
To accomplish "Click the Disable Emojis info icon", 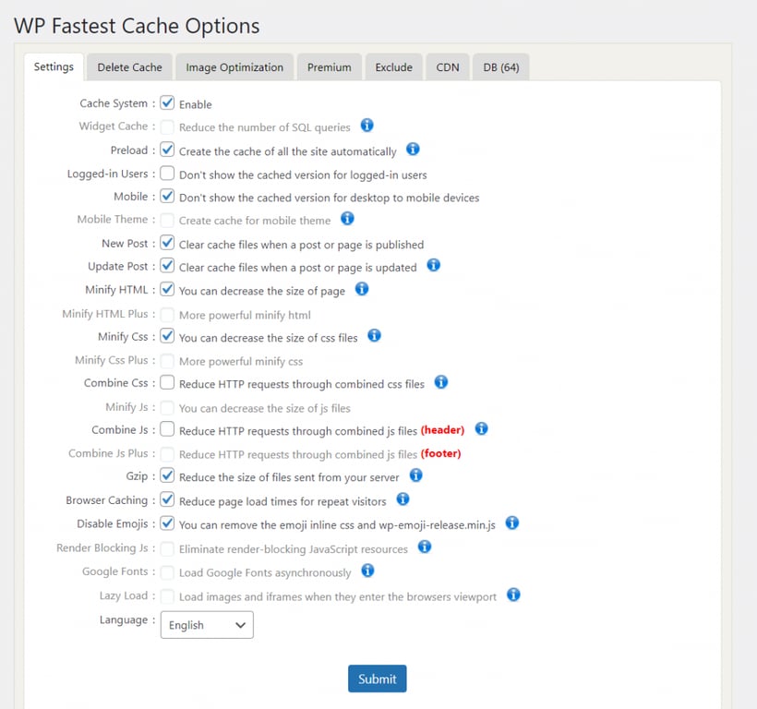I will 511,523.
